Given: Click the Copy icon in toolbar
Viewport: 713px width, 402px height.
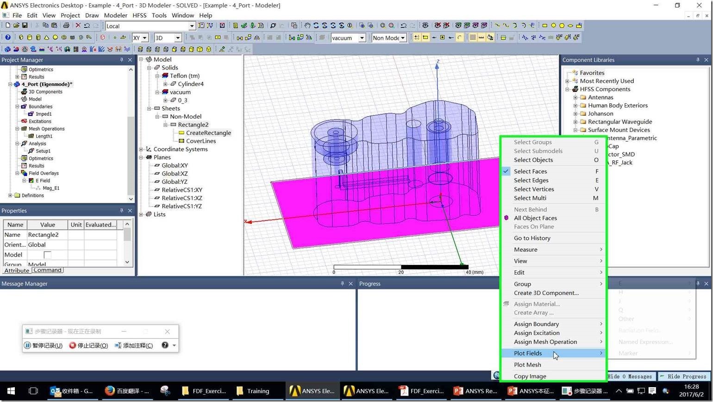Looking at the screenshot, I should click(45, 25).
